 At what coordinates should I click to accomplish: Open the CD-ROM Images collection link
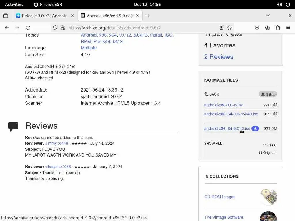tap(220, 197)
